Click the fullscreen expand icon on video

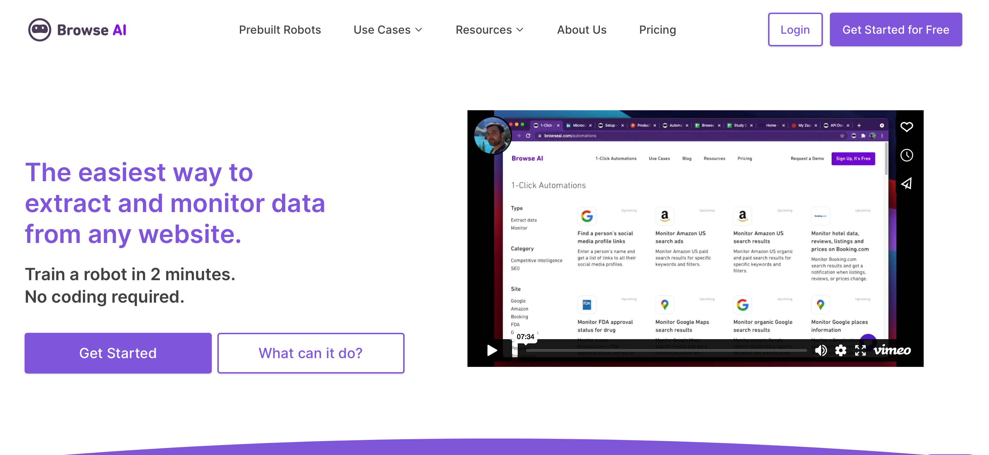tap(860, 350)
